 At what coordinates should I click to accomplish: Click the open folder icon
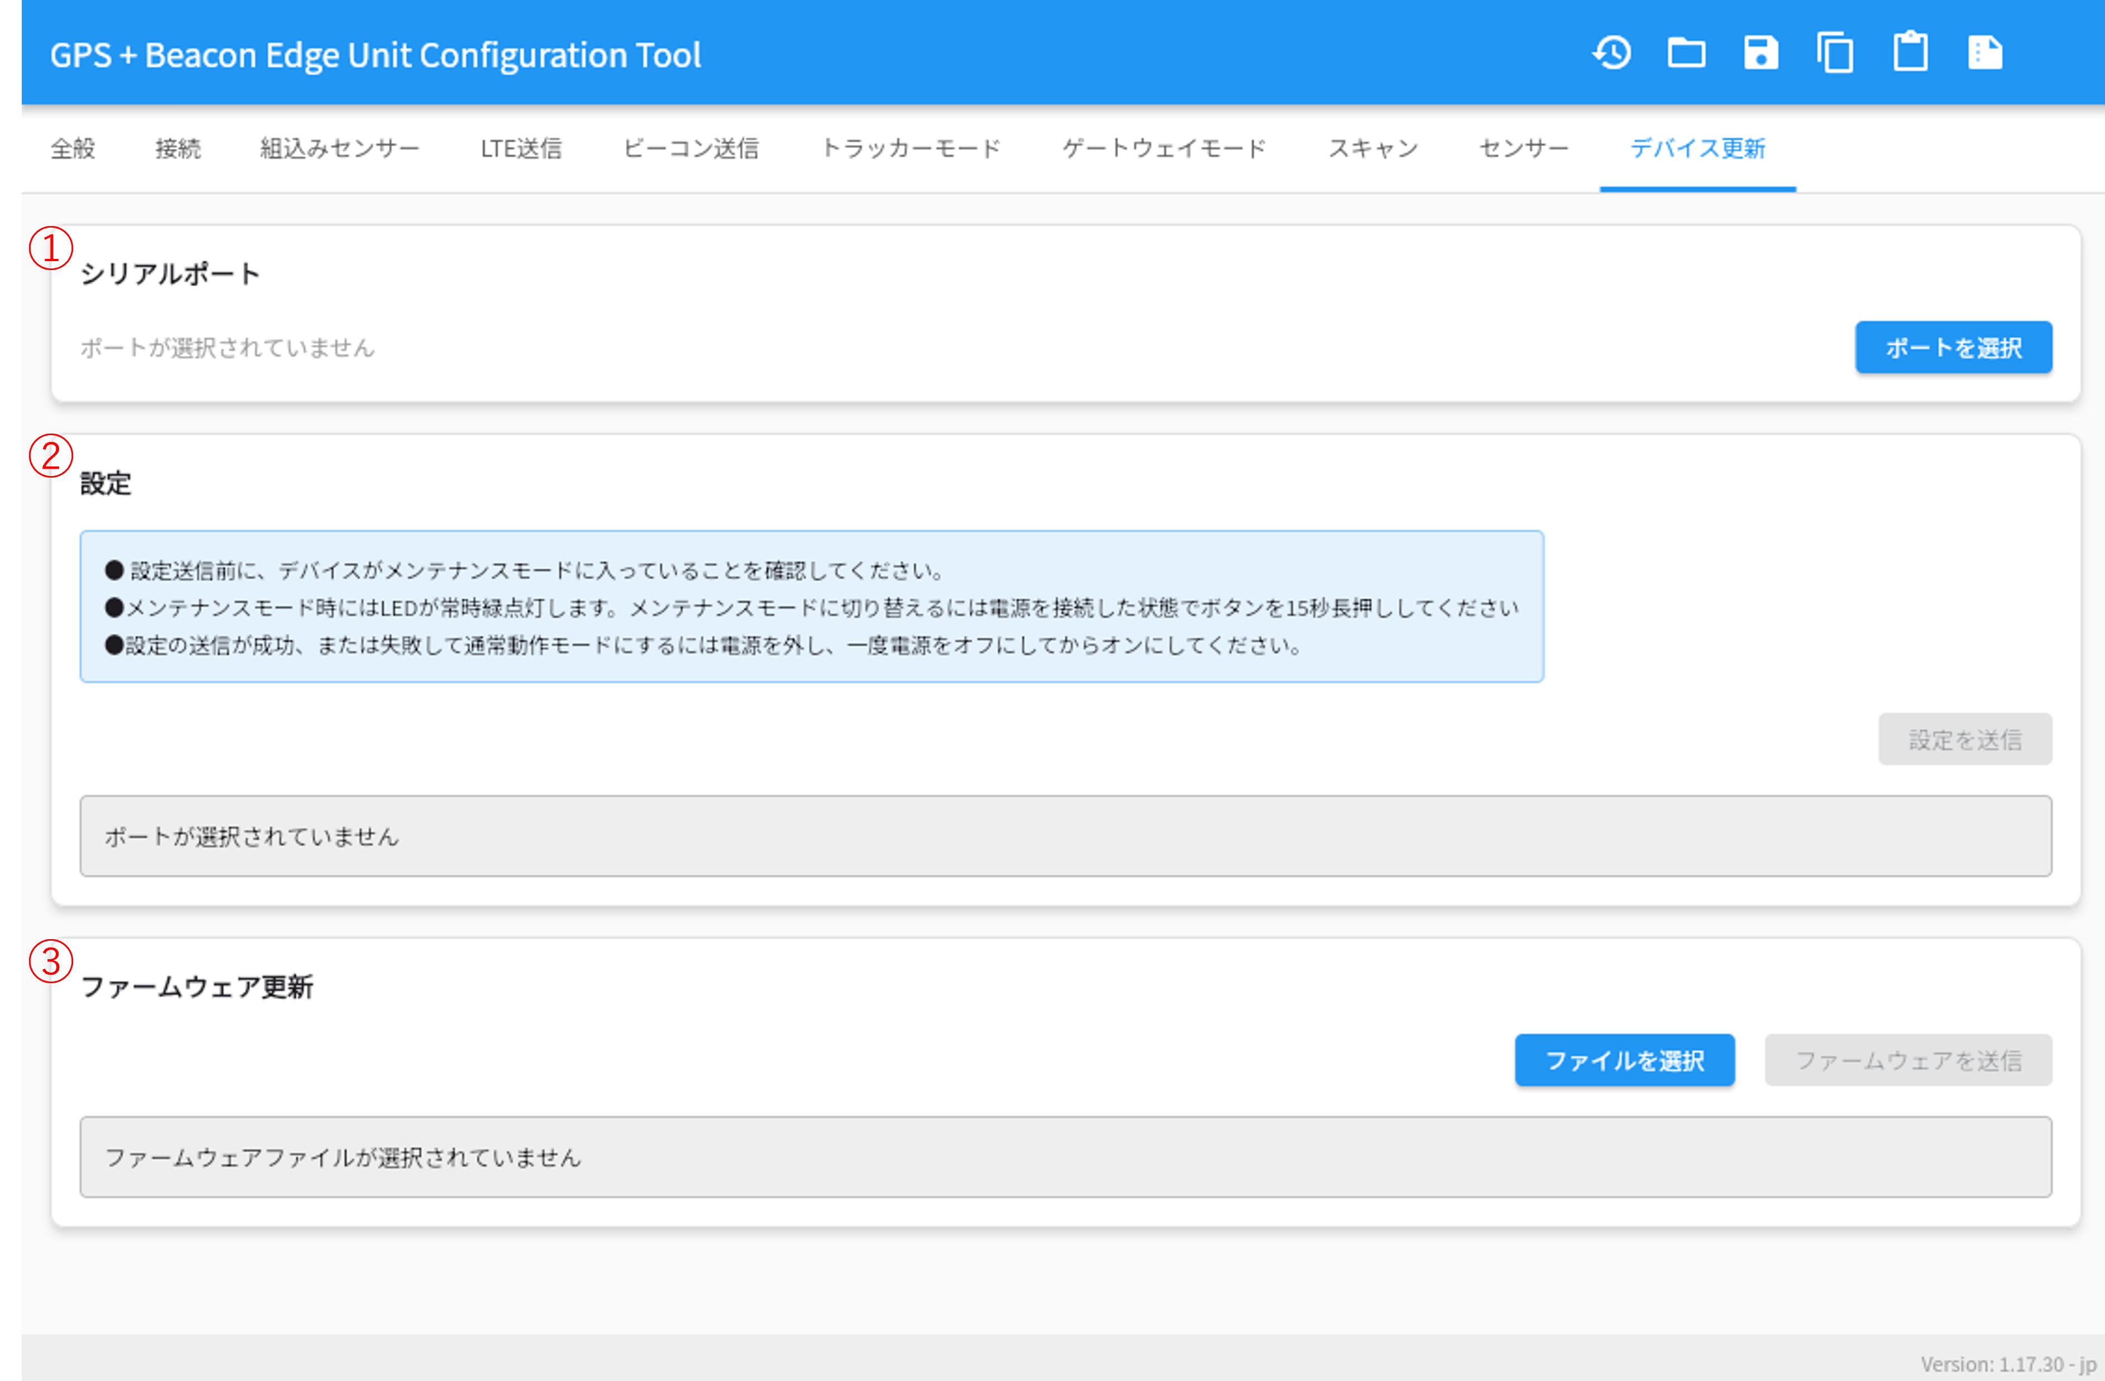(1686, 53)
